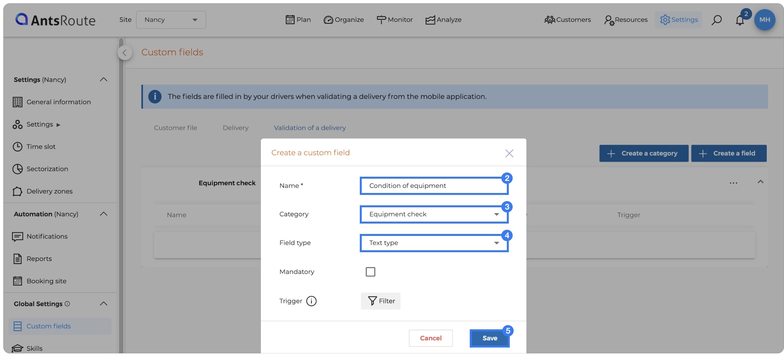The height and width of the screenshot is (356, 784).
Task: Click the Trigger info icon
Action: [311, 301]
